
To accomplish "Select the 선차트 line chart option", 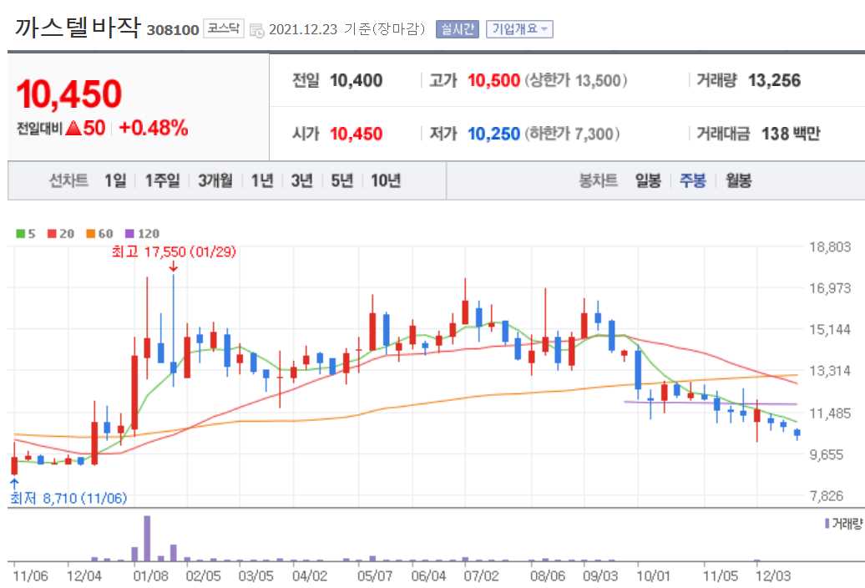I will coord(68,180).
